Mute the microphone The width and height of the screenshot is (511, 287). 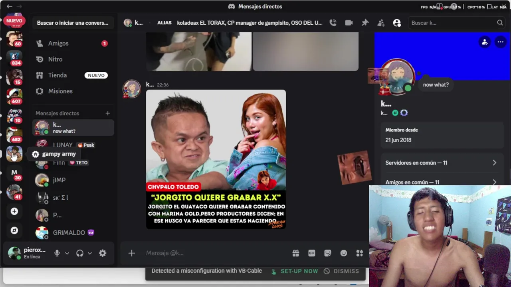tap(57, 253)
